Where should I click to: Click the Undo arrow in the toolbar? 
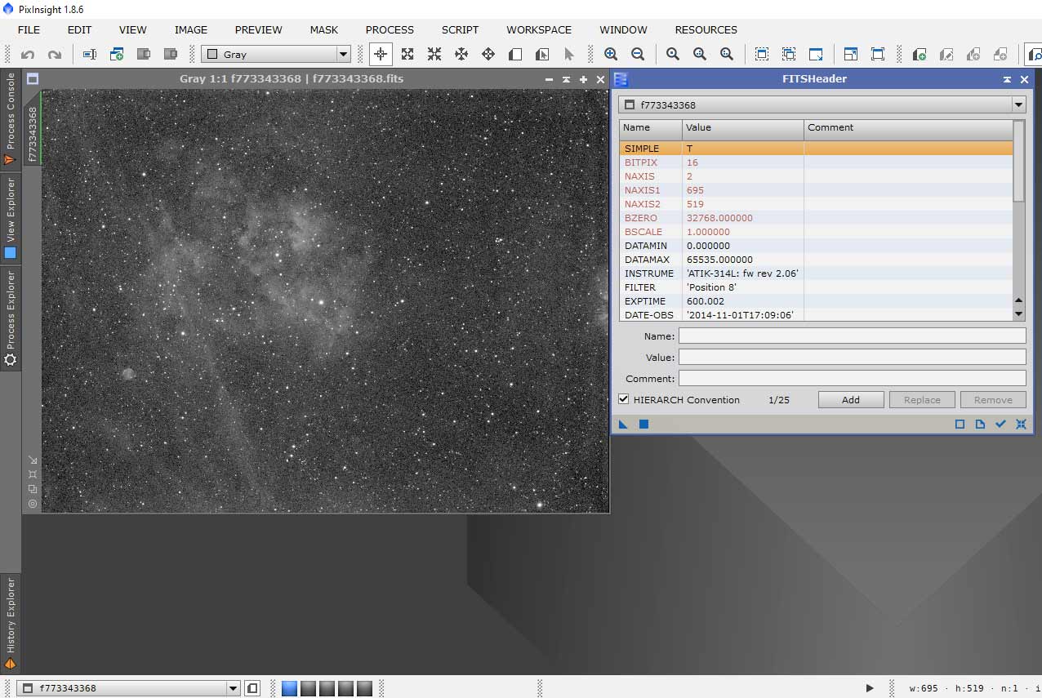click(28, 55)
